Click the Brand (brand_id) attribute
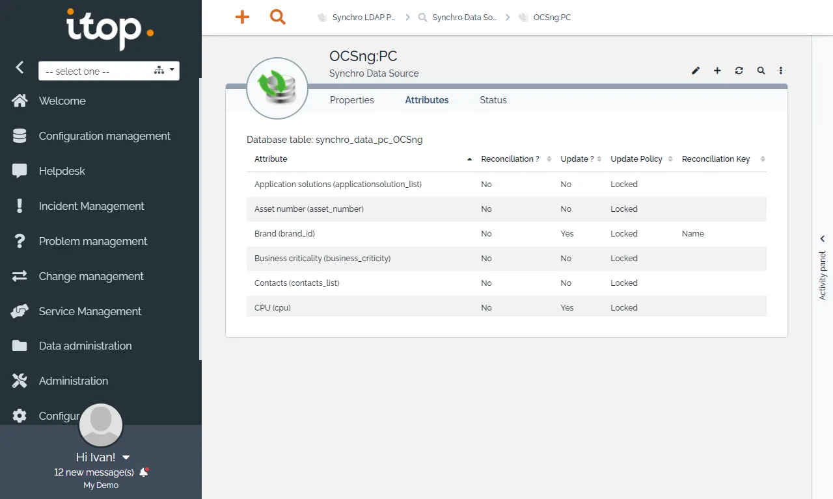Screen dimensions: 833x499 pos(284,234)
